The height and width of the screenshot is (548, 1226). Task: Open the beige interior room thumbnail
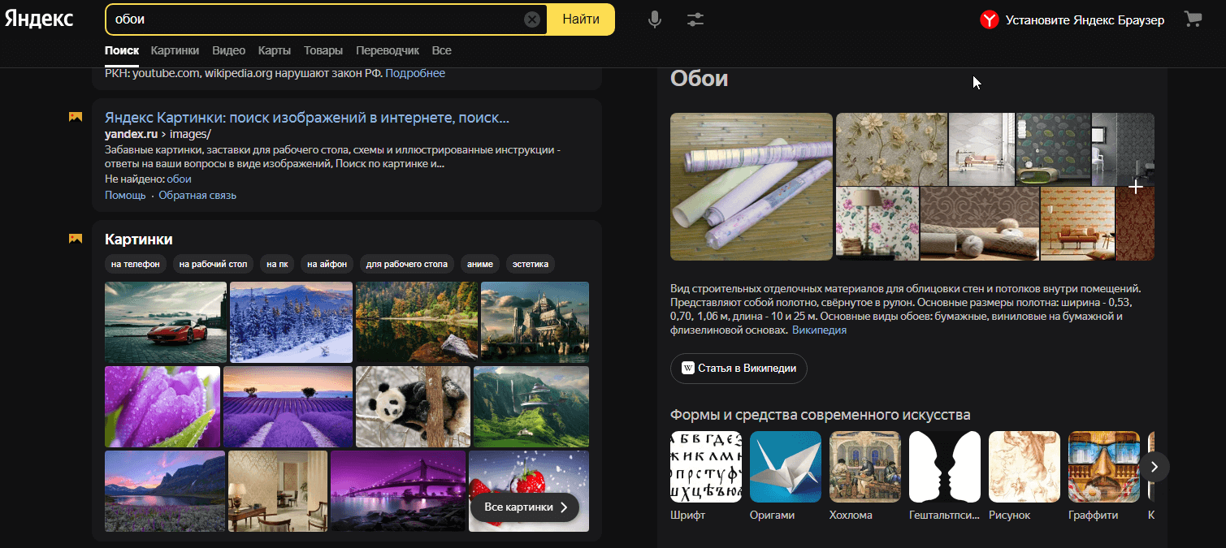[278, 491]
